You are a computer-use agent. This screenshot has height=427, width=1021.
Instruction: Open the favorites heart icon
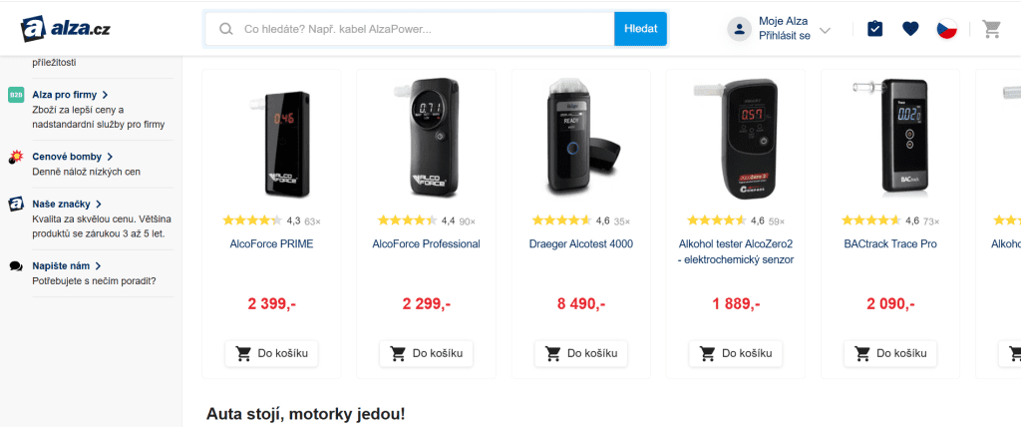click(x=909, y=29)
